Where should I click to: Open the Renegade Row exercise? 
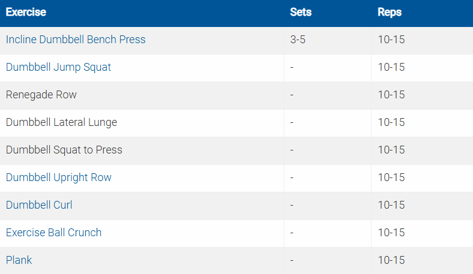(x=41, y=95)
